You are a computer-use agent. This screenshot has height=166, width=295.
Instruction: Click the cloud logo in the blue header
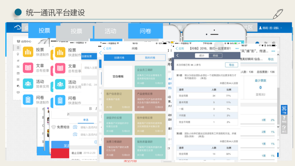tap(18, 28)
